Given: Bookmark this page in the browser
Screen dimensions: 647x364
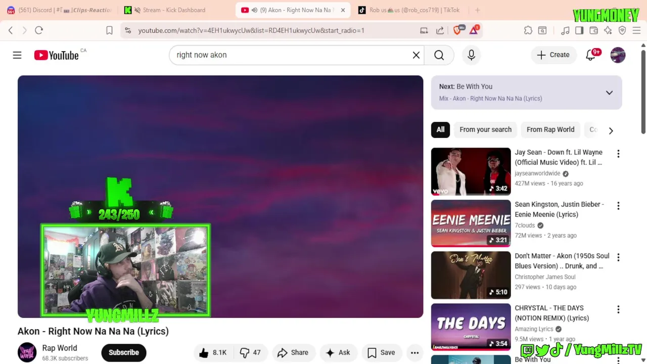Looking at the screenshot, I should 109,30.
